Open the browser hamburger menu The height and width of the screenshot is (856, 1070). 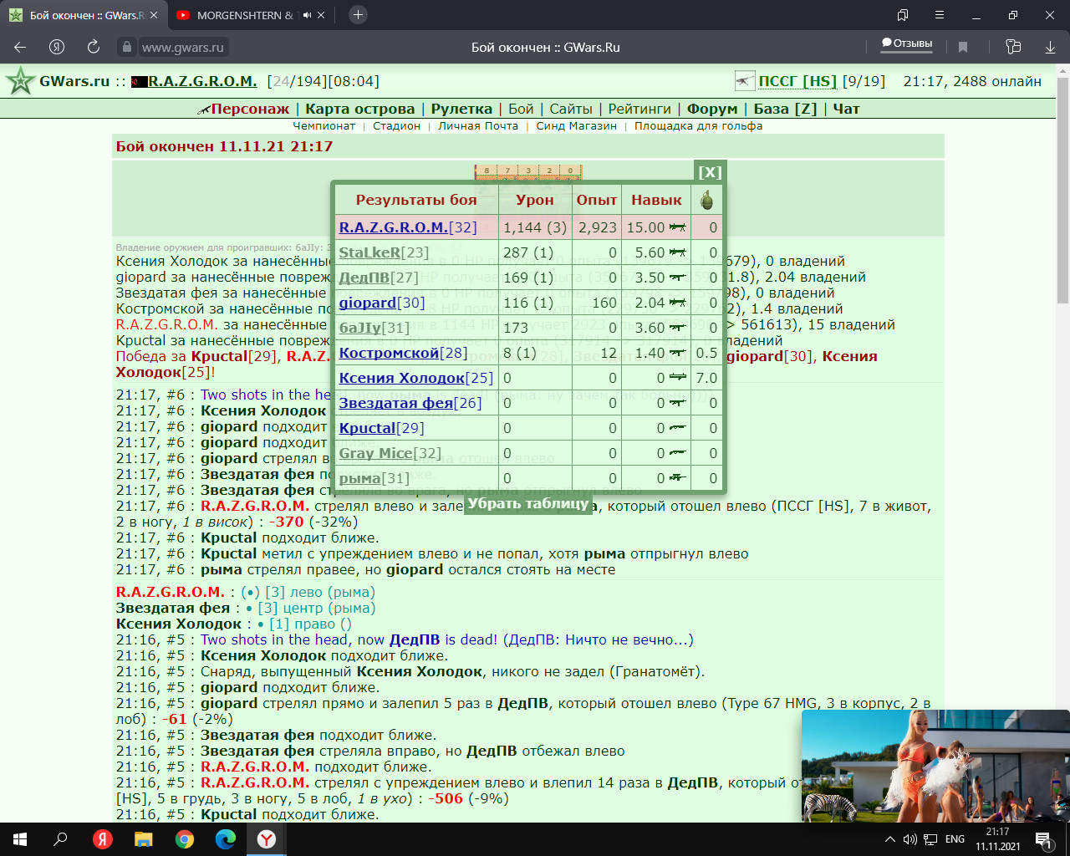pos(940,15)
